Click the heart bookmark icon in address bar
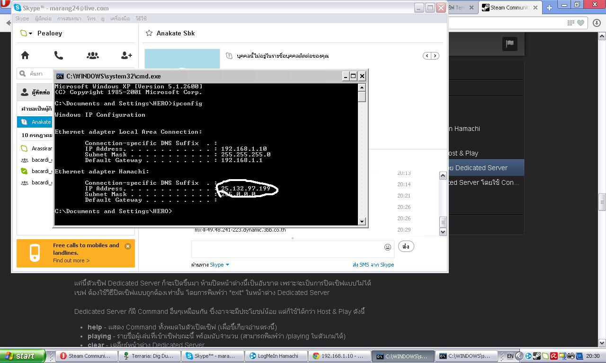 581,23
